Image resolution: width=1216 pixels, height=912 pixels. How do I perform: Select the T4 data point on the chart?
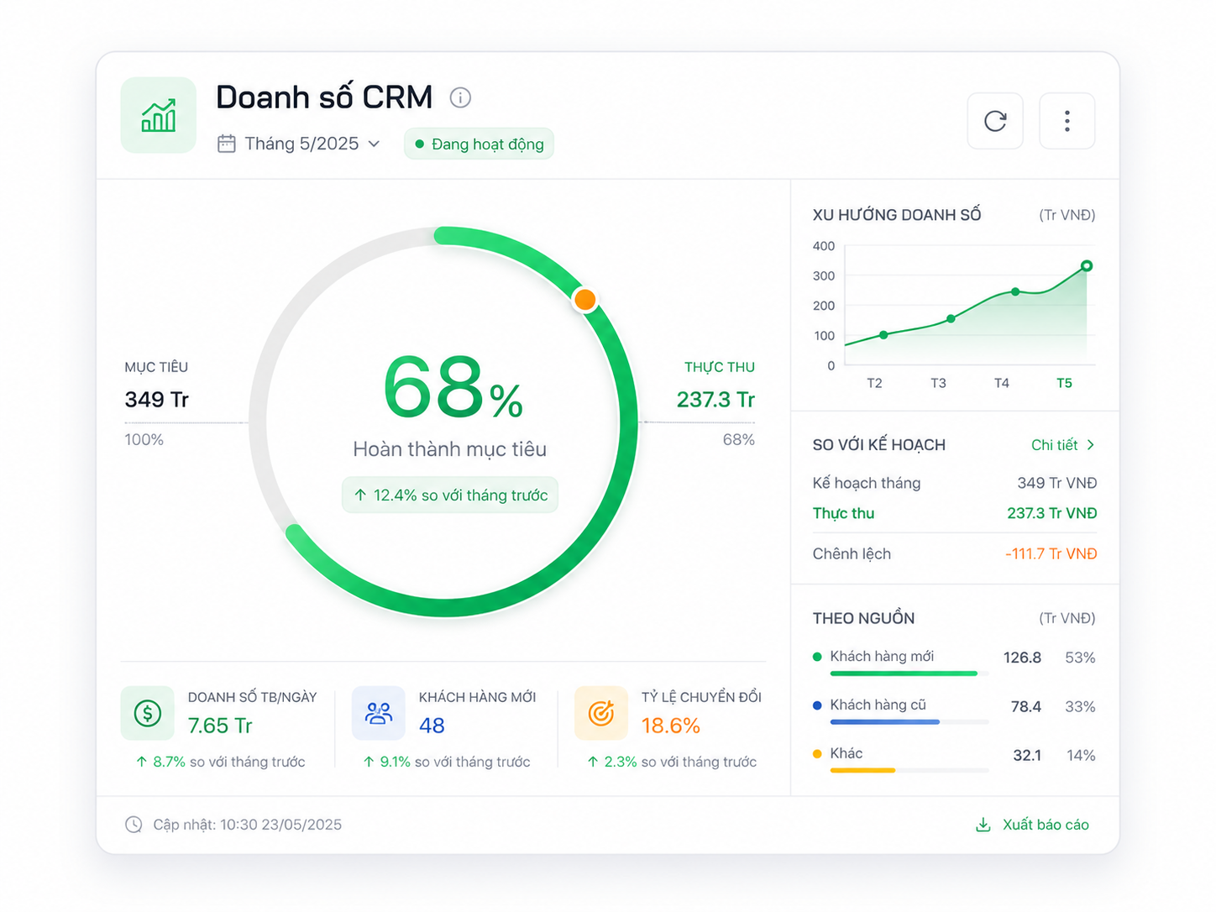pos(1016,292)
